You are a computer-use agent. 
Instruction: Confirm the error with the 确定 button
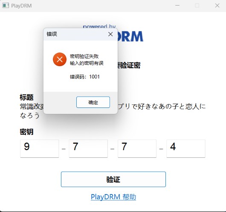tap(93, 102)
